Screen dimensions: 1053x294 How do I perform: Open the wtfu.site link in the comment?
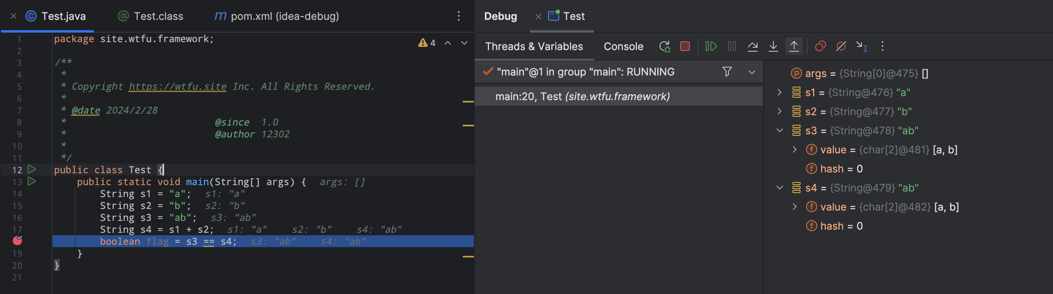coord(177,87)
